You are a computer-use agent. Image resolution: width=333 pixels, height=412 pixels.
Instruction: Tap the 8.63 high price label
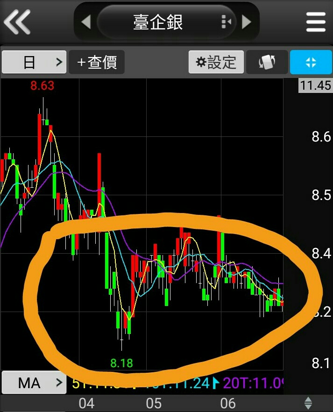coord(43,85)
